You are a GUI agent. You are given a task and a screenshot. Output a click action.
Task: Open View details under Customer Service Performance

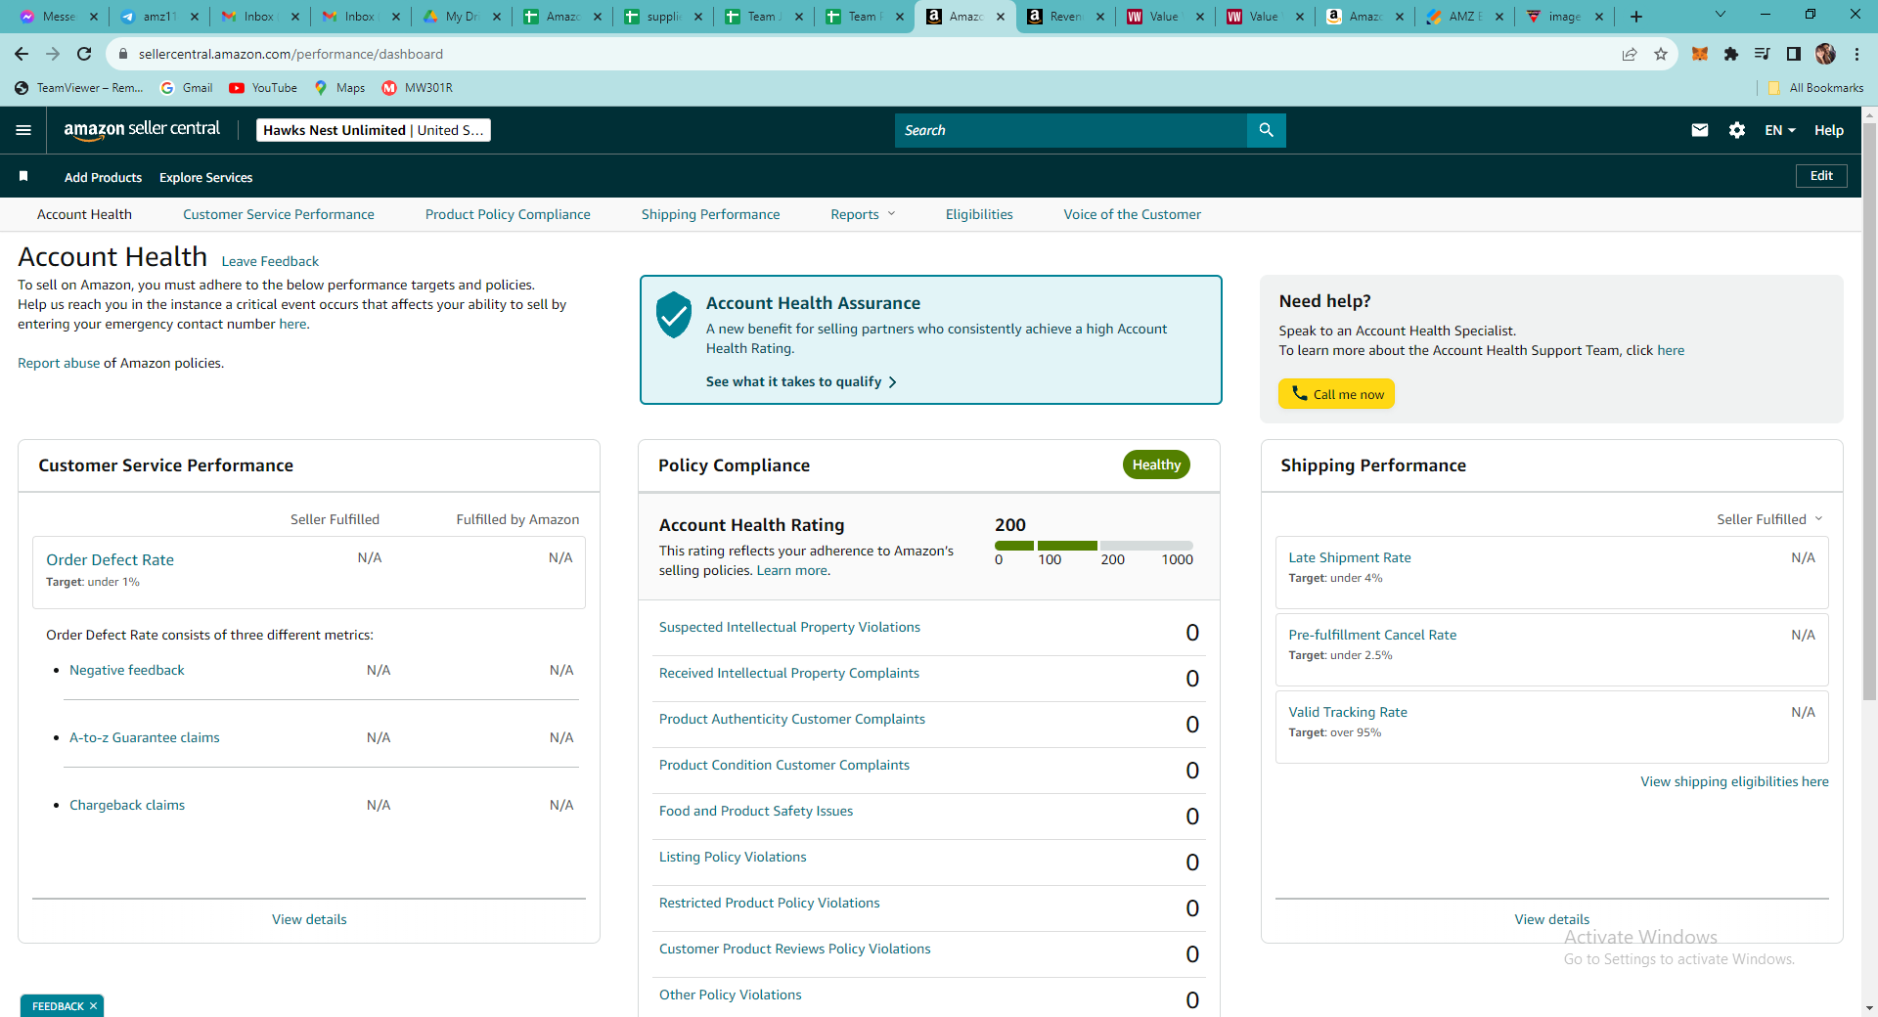309,919
